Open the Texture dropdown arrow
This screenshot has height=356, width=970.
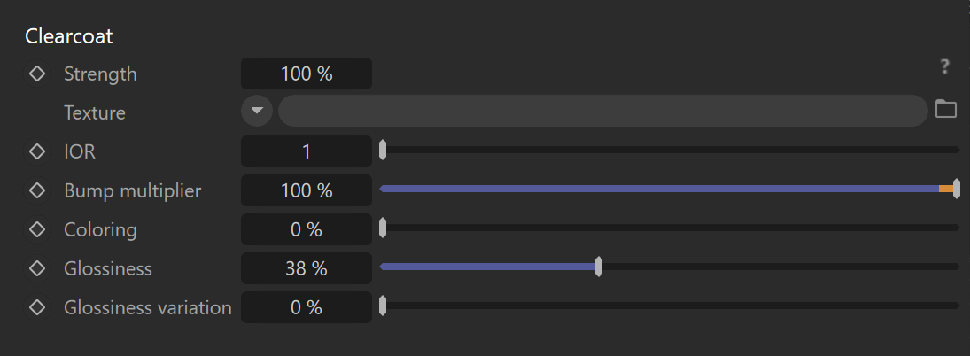coord(258,112)
